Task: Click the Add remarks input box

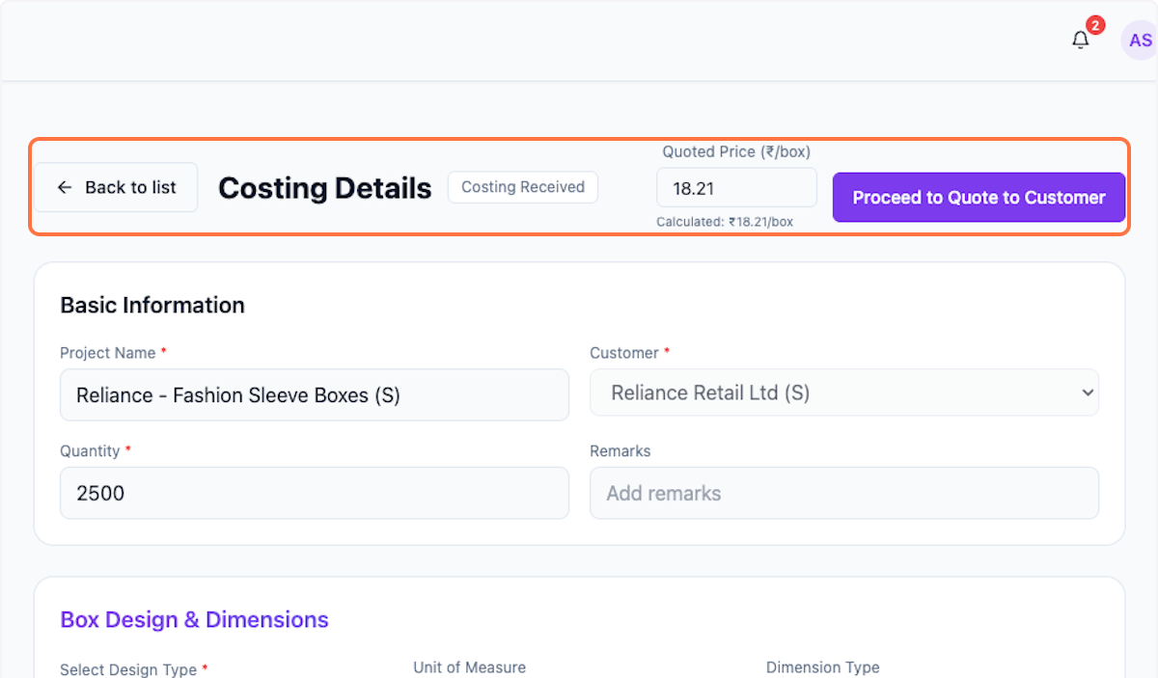Action: pyautogui.click(x=844, y=493)
